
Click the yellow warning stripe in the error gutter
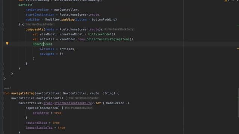click(238, 49)
